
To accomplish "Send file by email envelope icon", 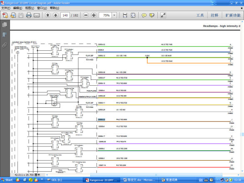I will click(37, 15).
